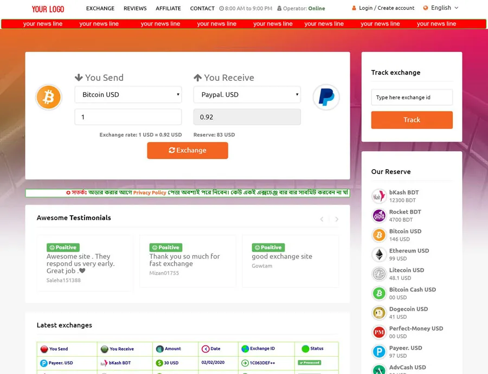Focus the exchange id input field

pyautogui.click(x=412, y=98)
